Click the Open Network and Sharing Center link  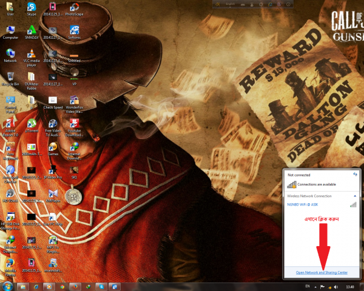[x=322, y=272]
